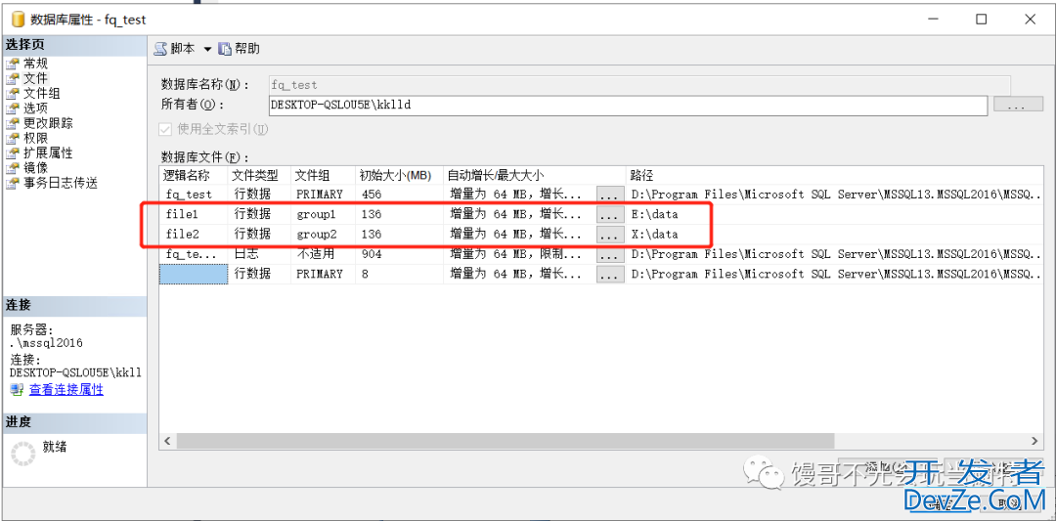Viewport: 1056px width, 521px height.
Task: Click the horizontal scrollbar left arrow
Action: tap(168, 441)
